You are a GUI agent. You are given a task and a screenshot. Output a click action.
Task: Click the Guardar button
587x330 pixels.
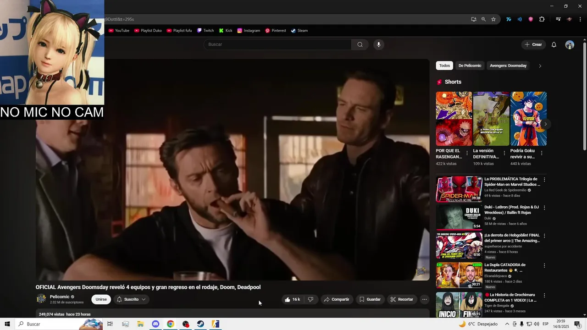pyautogui.click(x=370, y=299)
